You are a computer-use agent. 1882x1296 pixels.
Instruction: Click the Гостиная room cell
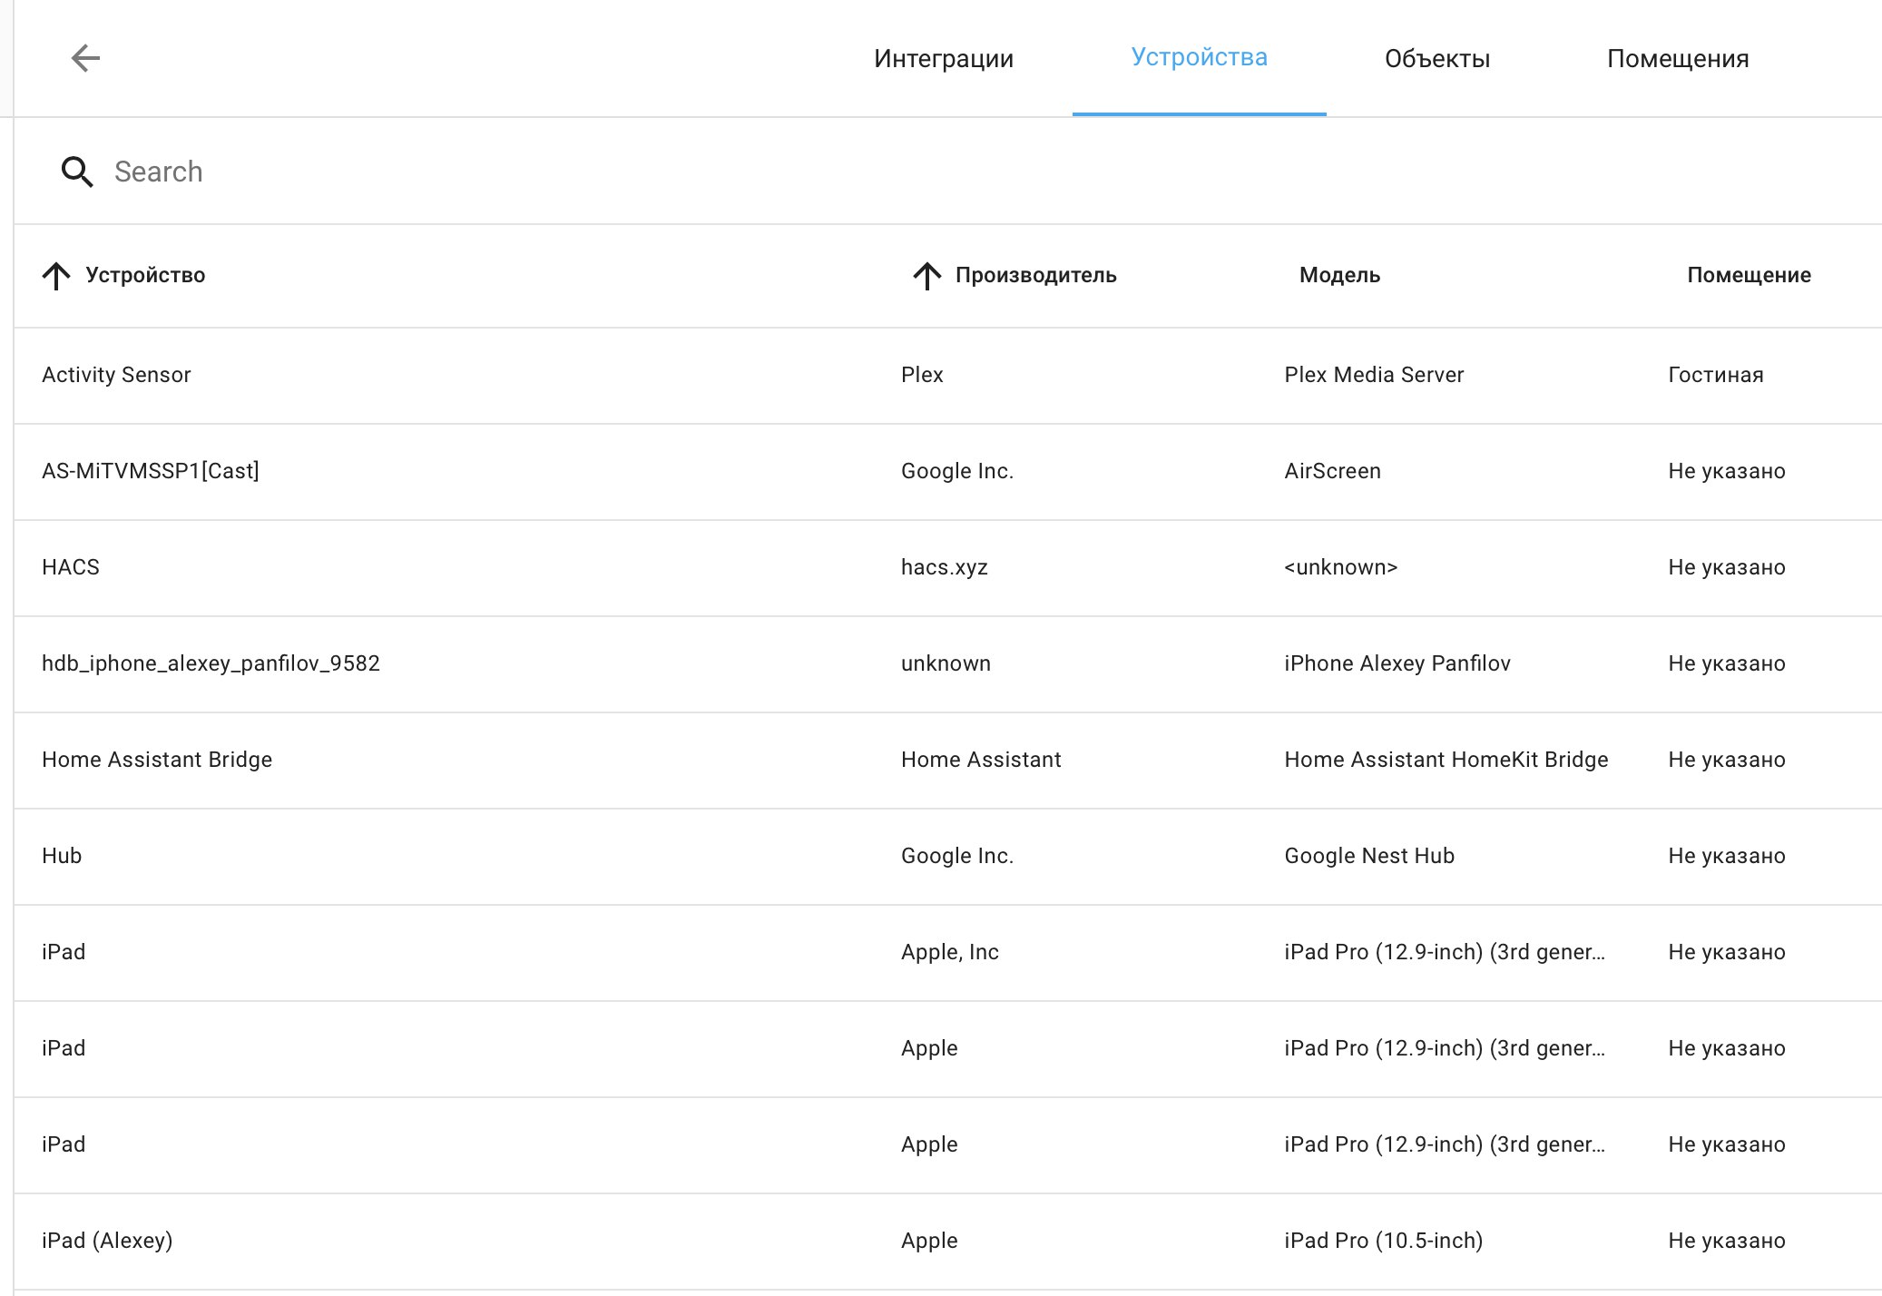click(x=1715, y=375)
